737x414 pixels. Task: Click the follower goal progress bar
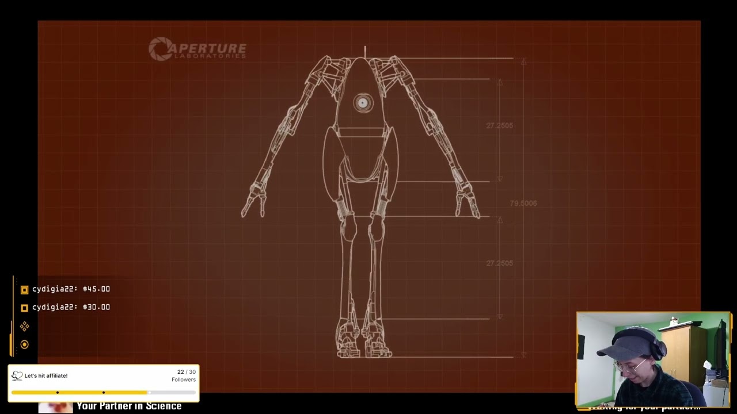(104, 392)
